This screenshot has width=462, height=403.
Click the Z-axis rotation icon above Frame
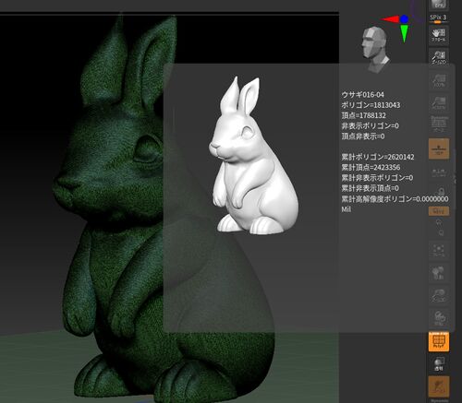(x=441, y=232)
